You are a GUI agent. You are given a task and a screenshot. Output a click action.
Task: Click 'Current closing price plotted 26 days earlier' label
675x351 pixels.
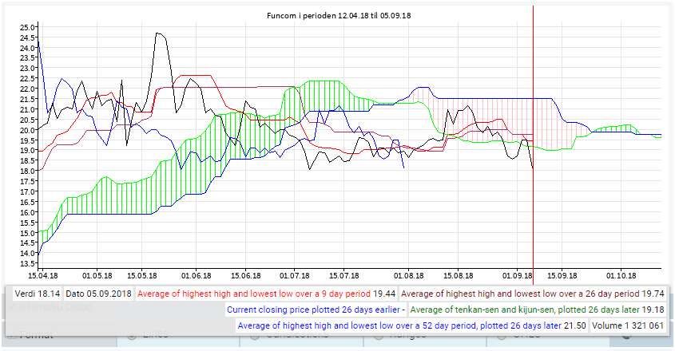tap(316, 310)
